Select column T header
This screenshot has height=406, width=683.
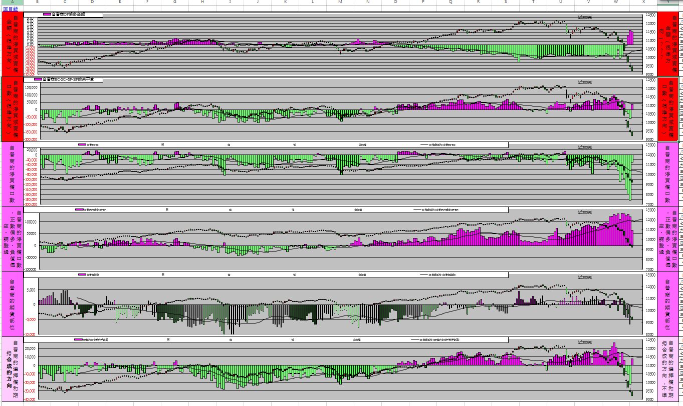click(x=533, y=2)
